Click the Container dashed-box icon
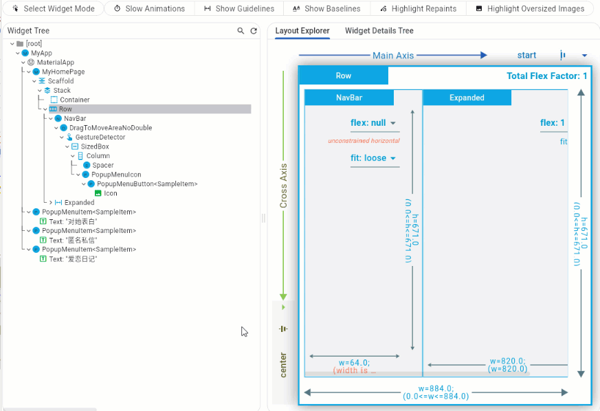The height and width of the screenshot is (411, 600). point(54,100)
